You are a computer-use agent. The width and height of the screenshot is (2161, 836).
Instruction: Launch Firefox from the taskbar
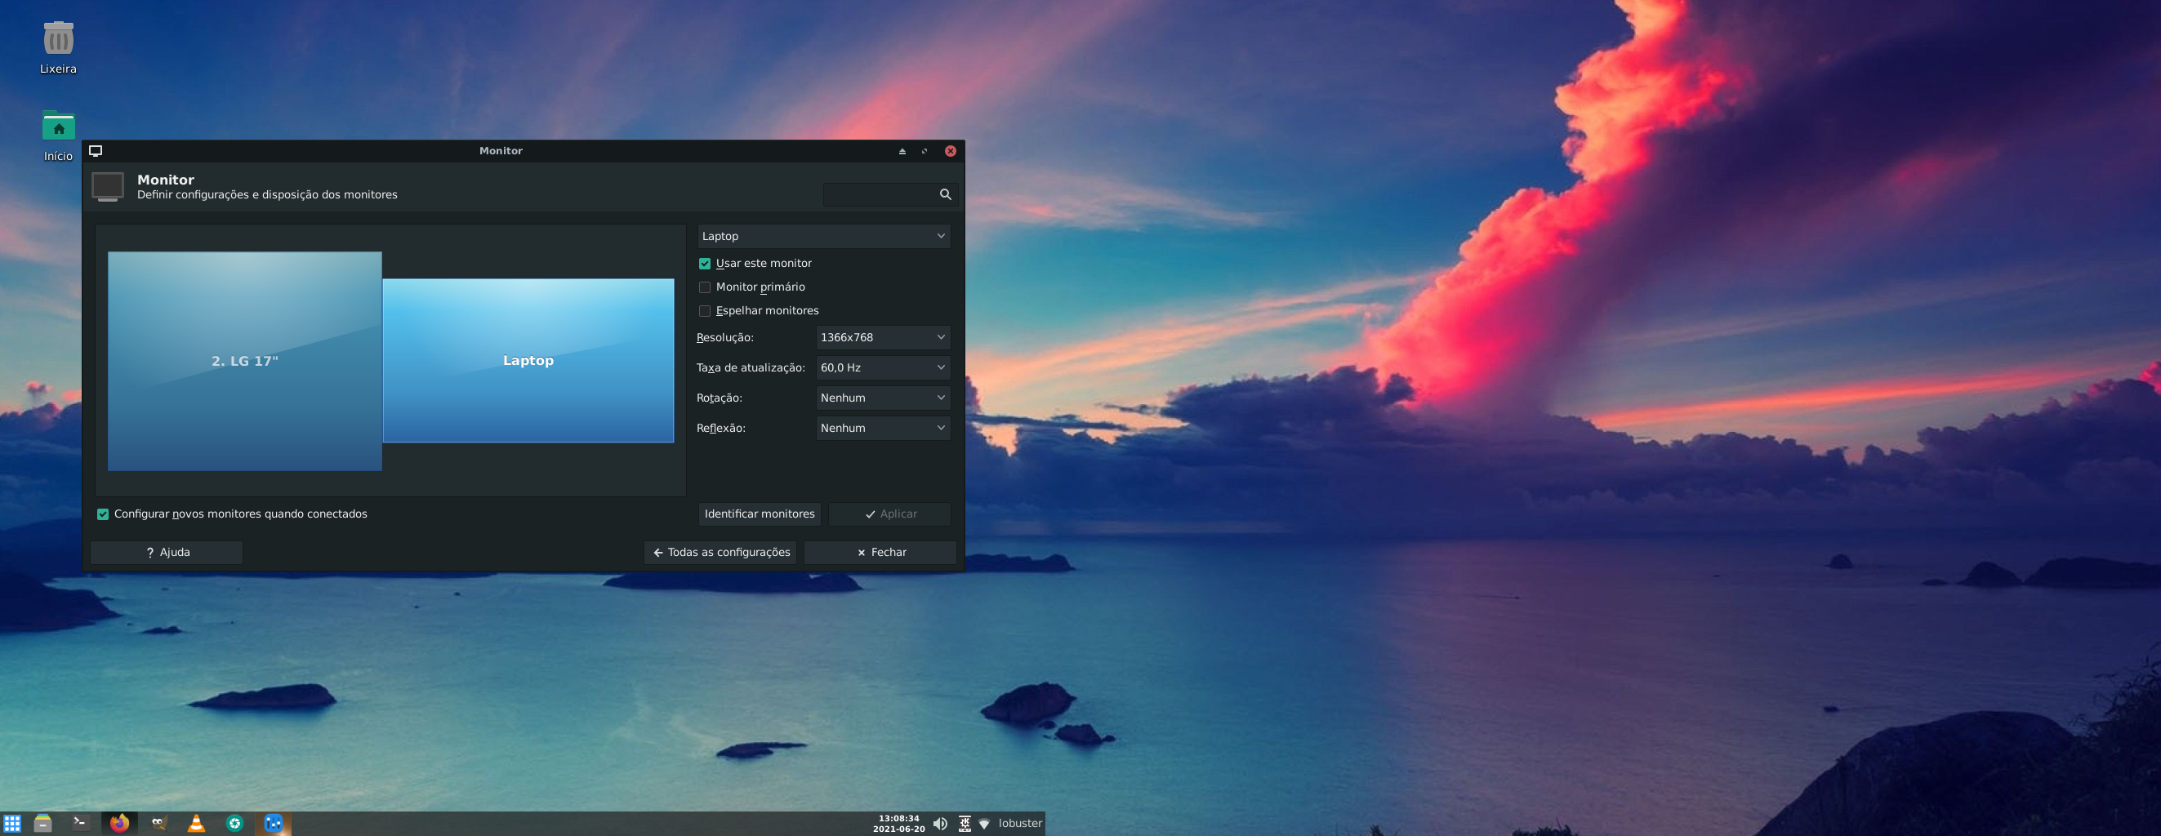click(x=120, y=824)
